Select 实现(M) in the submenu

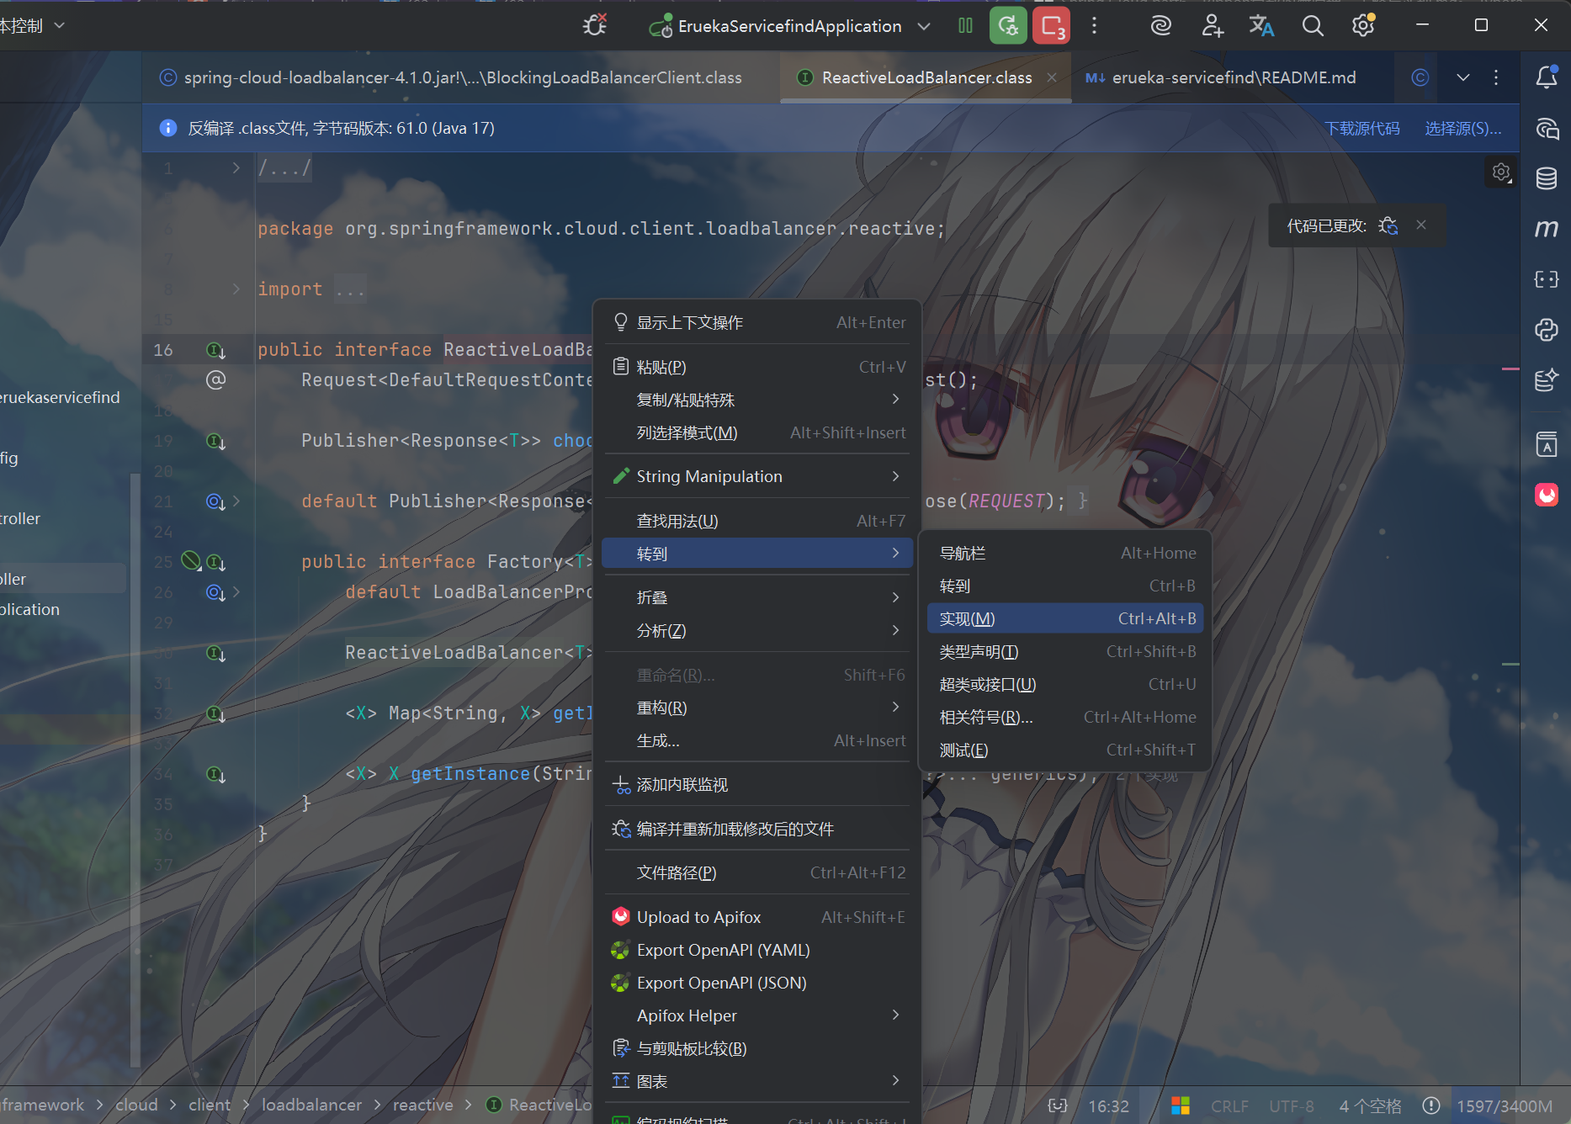coord(1065,618)
